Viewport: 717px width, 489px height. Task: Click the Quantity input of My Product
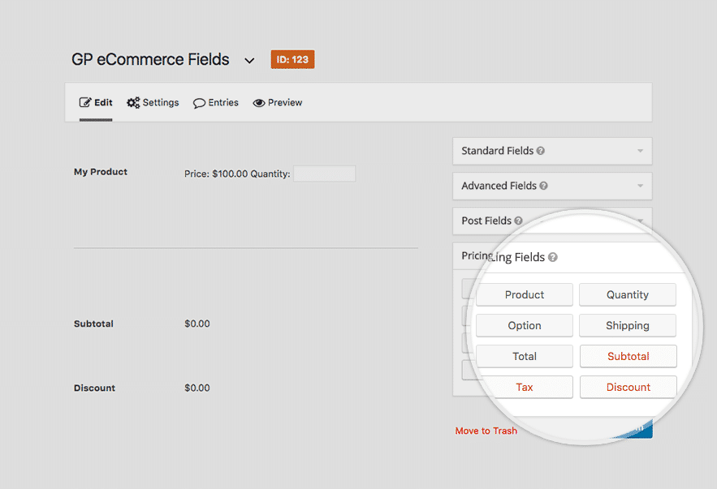[325, 174]
